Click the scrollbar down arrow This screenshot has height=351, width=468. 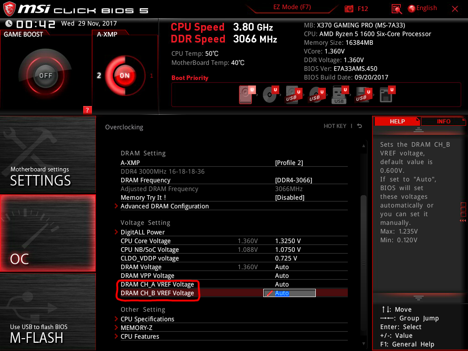pos(363,344)
